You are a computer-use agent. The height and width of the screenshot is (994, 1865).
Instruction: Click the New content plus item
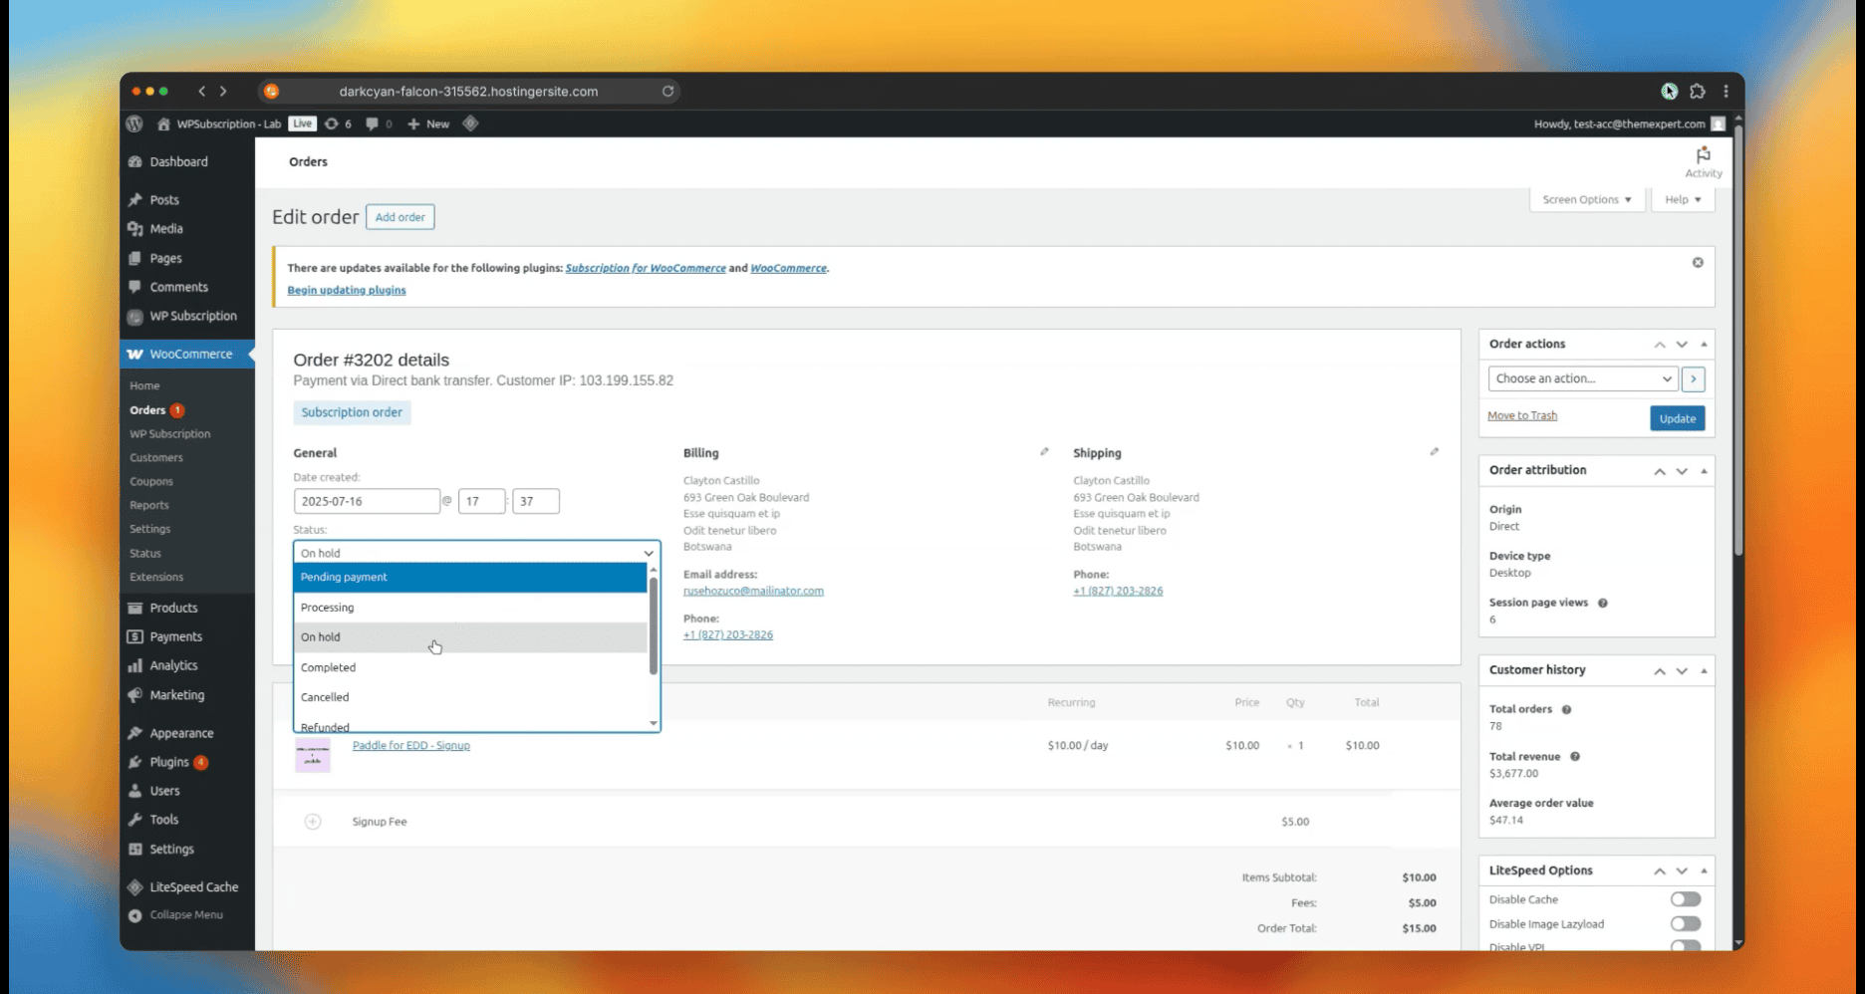(x=428, y=124)
